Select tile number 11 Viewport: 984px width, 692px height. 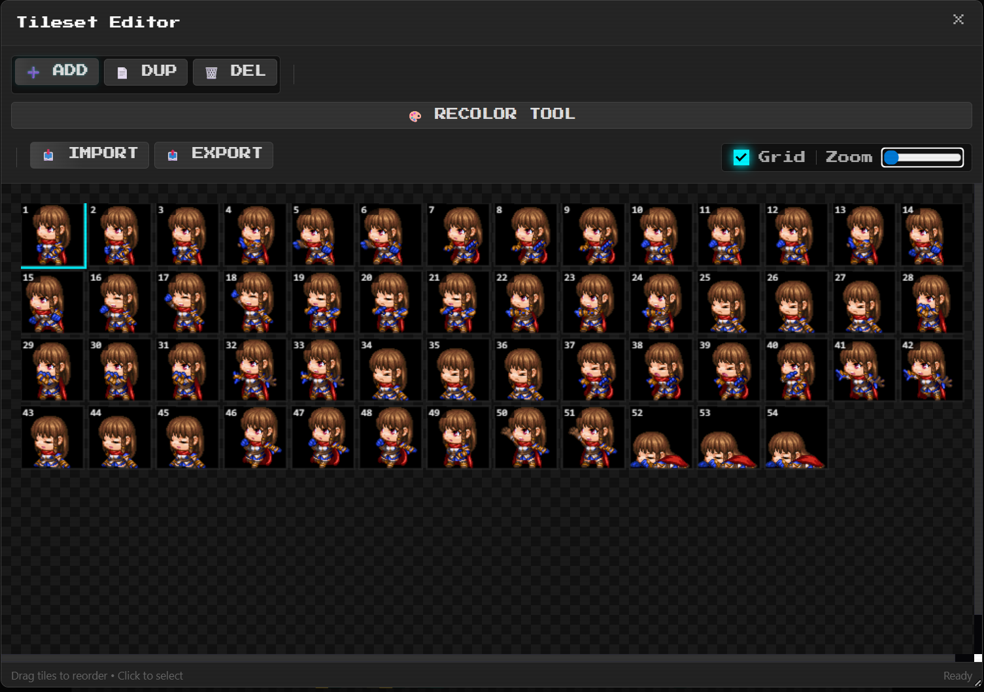729,235
